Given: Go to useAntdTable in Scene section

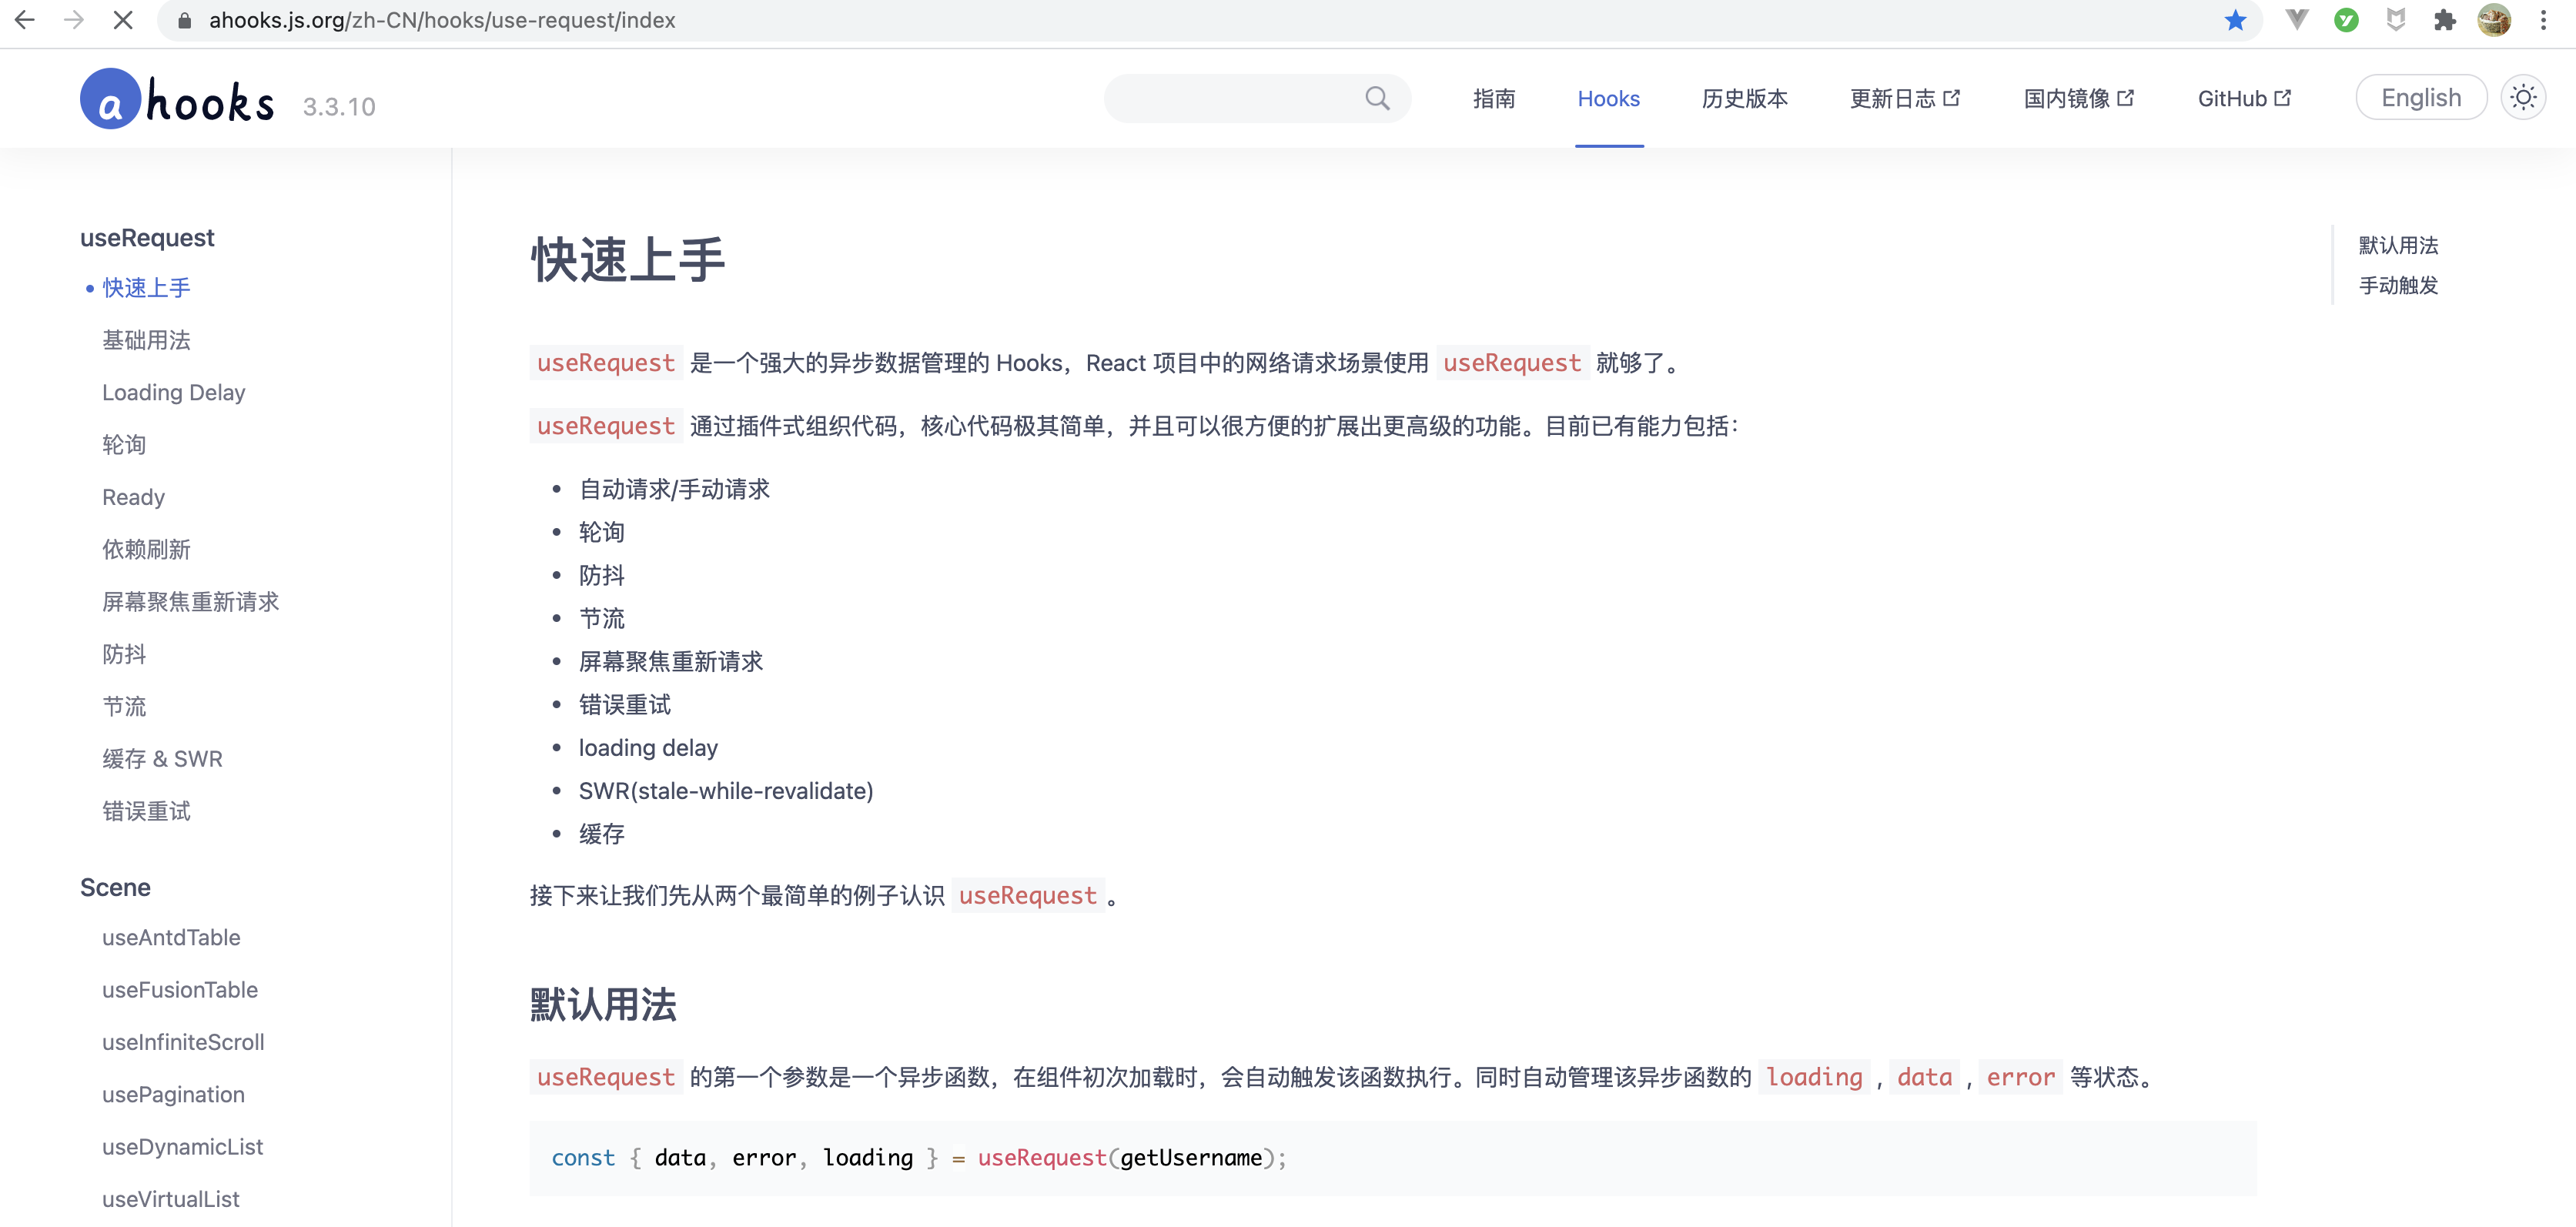Looking at the screenshot, I should point(171,938).
